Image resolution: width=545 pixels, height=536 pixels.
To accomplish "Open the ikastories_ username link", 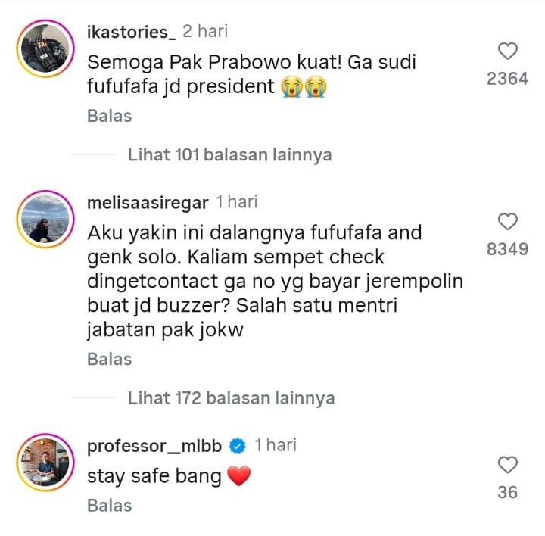I will click(132, 32).
